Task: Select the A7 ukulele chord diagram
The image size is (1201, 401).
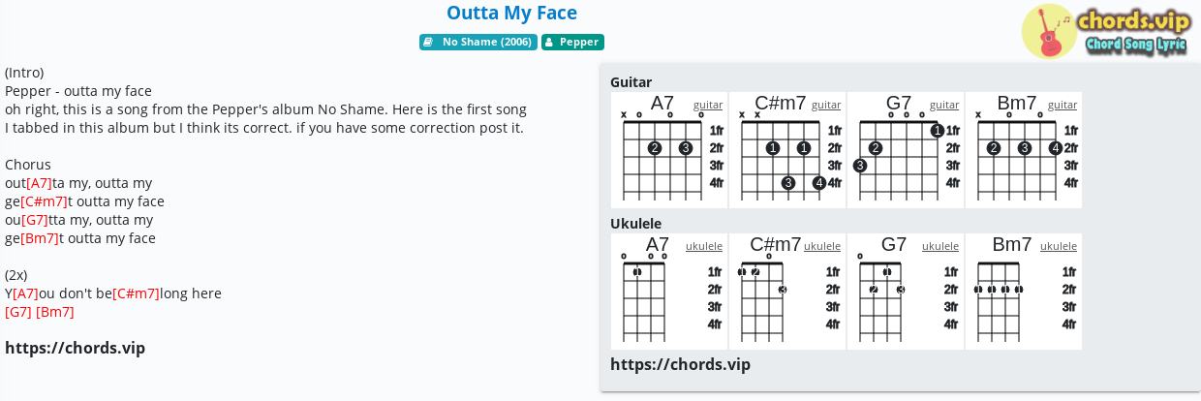Action: pos(669,292)
